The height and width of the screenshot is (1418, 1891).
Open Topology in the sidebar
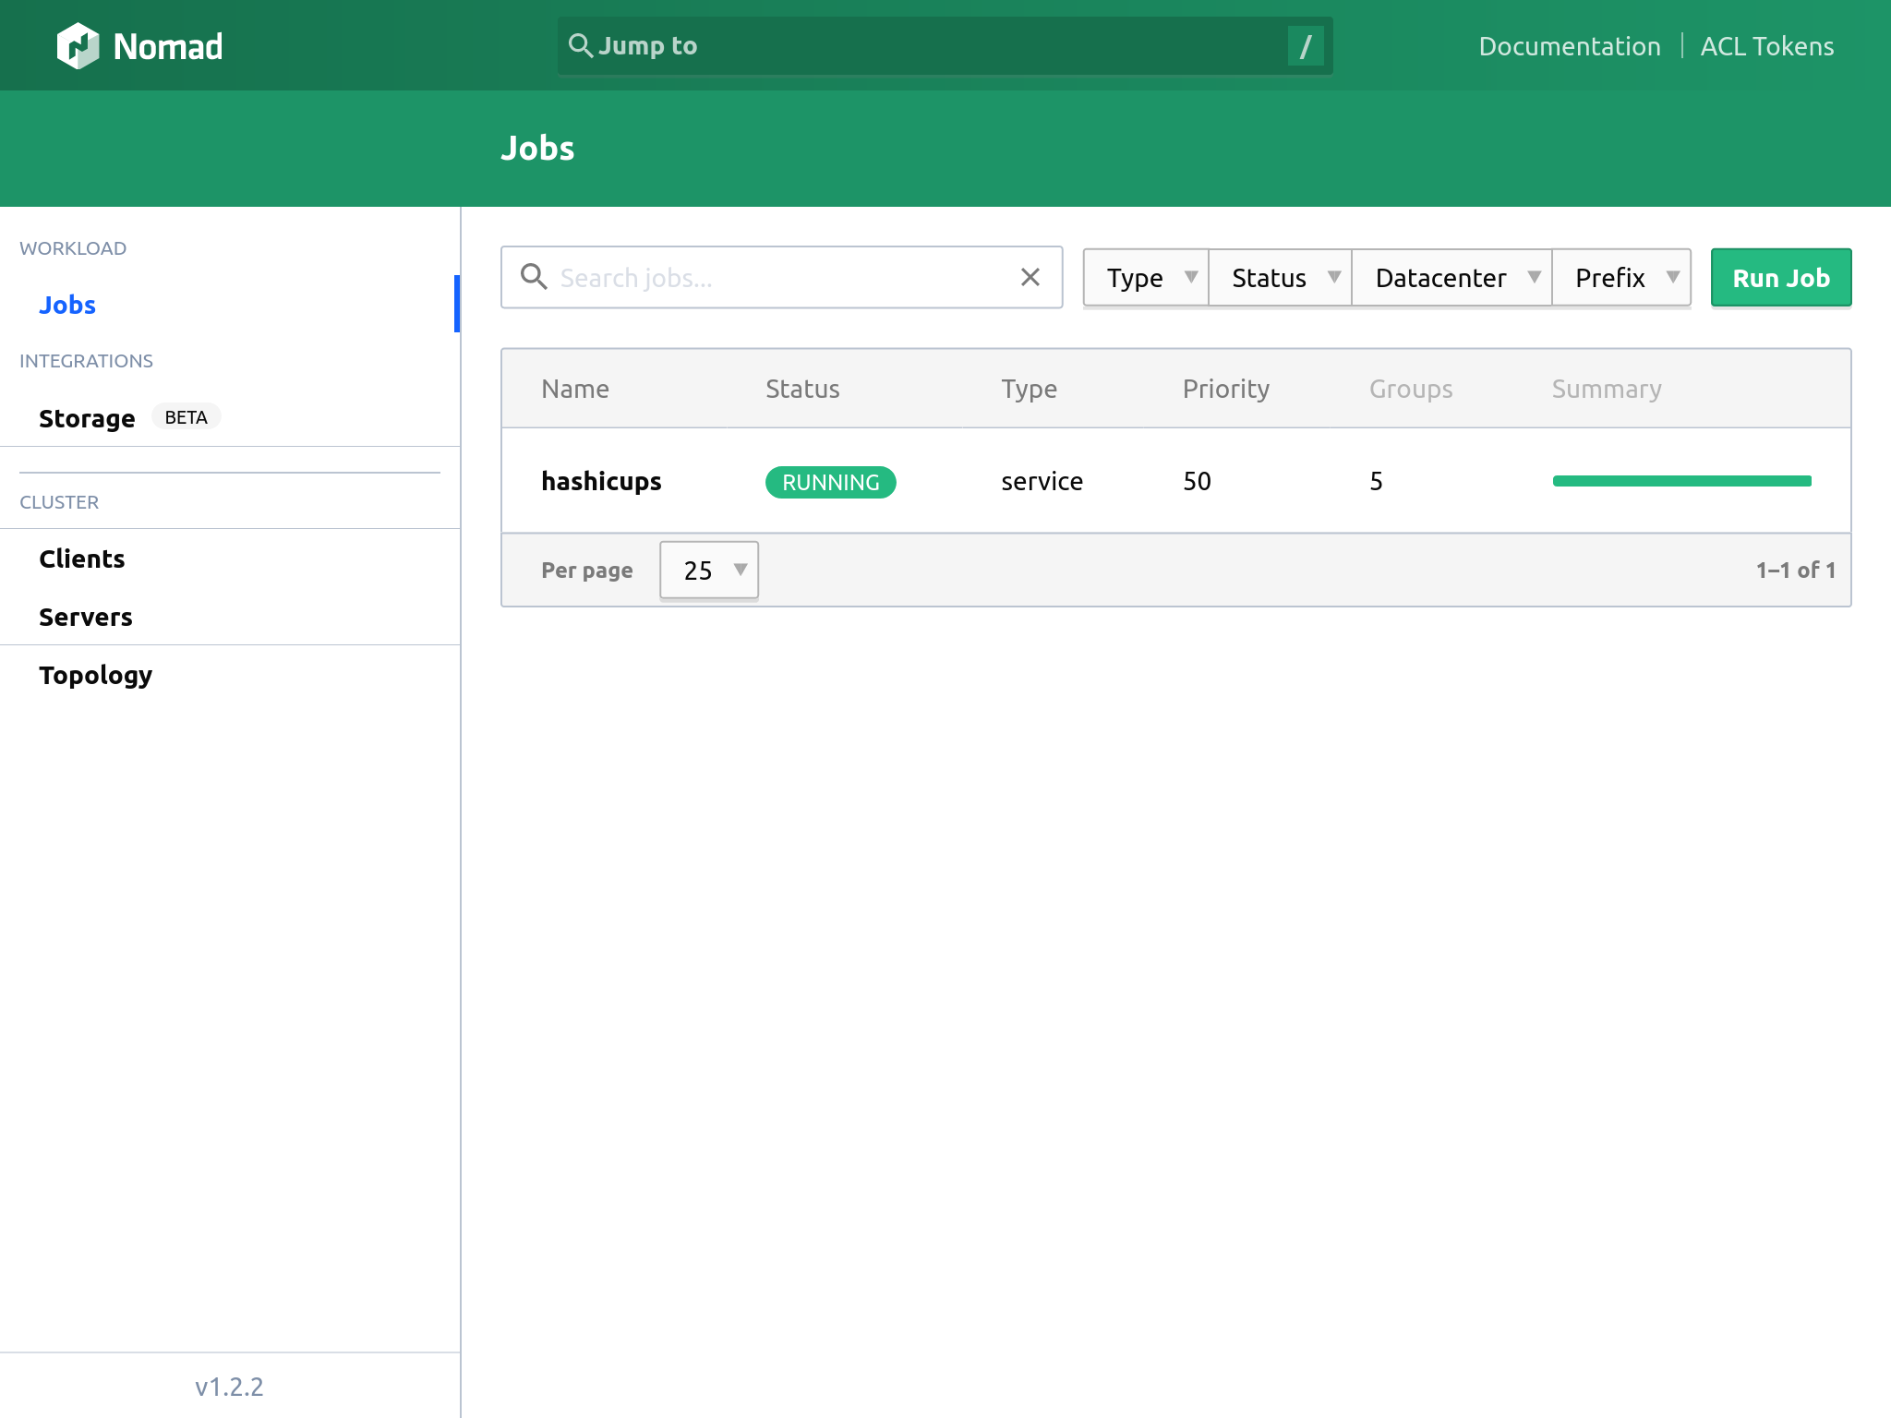[96, 676]
